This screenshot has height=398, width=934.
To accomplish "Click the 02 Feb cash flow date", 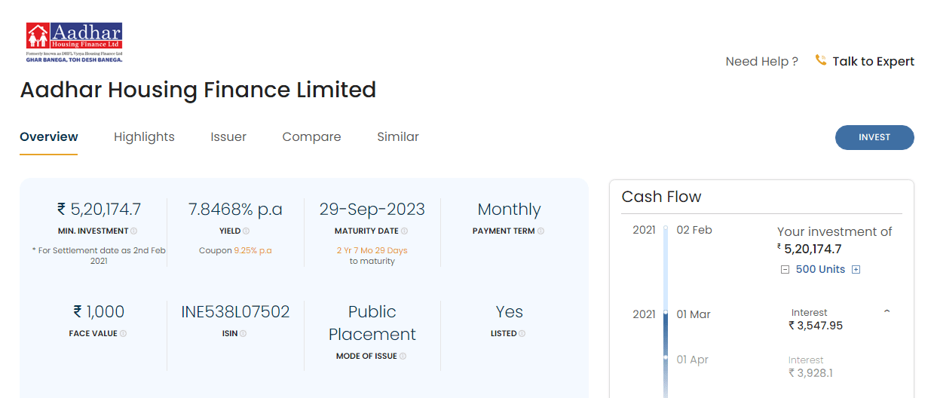I will 694,230.
